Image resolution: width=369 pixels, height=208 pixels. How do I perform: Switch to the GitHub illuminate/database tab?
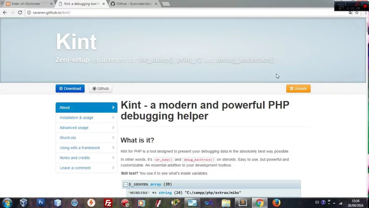pos(134,4)
